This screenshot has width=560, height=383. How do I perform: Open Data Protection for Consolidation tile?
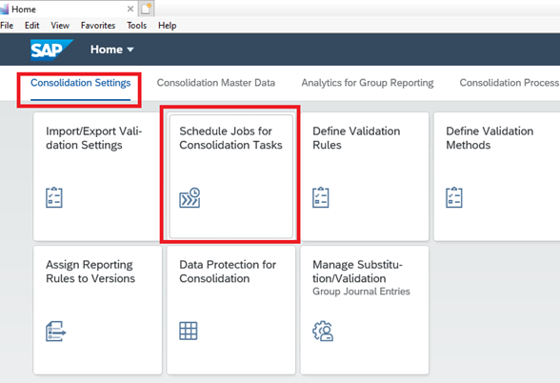[231, 311]
